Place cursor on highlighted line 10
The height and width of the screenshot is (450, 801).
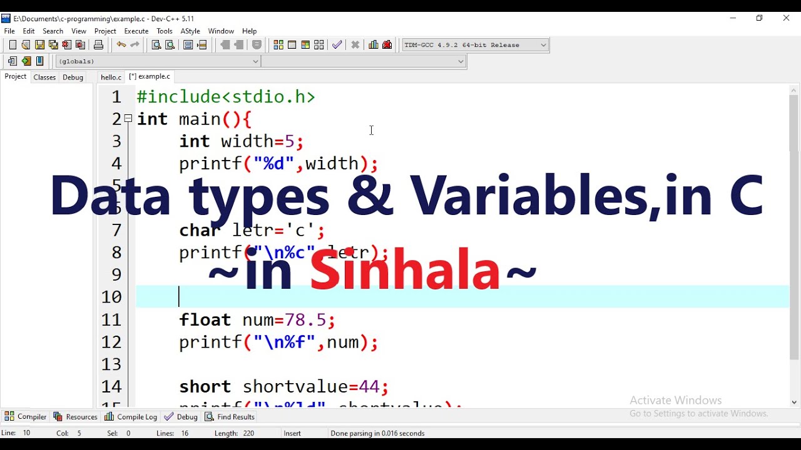pyautogui.click(x=462, y=297)
